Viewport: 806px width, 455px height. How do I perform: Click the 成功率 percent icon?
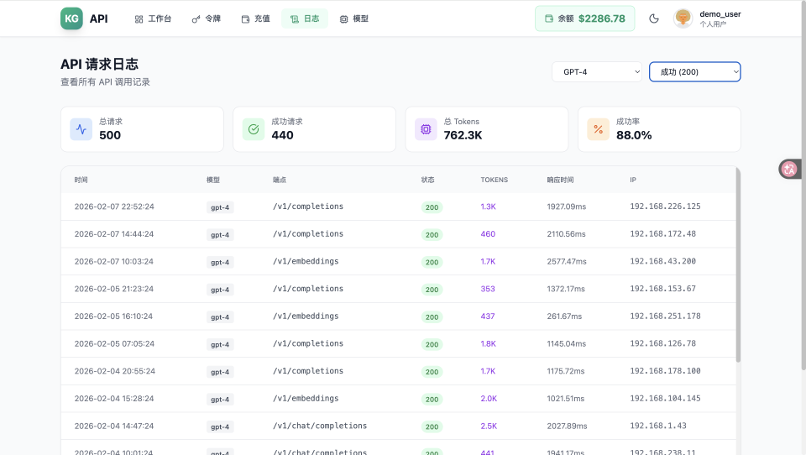pyautogui.click(x=599, y=129)
